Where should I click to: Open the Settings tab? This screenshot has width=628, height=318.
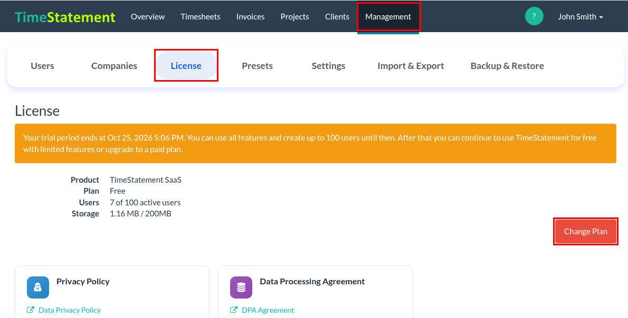[x=328, y=66]
